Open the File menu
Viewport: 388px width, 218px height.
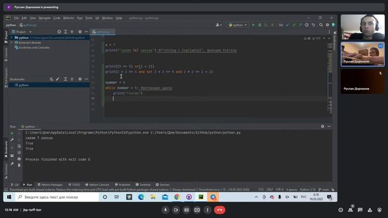[x=16, y=18]
